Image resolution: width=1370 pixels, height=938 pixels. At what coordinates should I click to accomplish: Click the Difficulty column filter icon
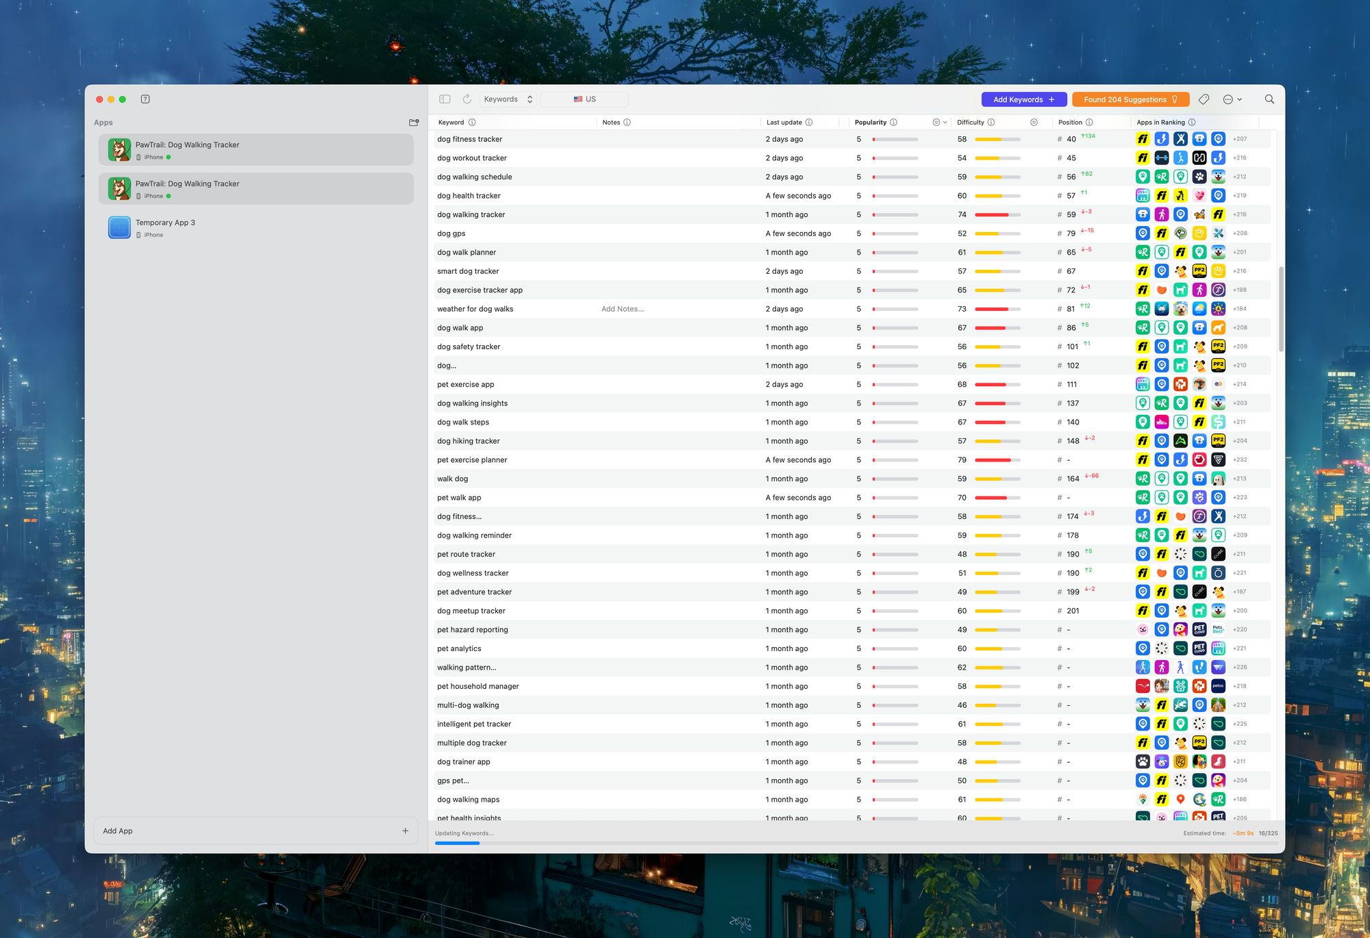[1034, 123]
